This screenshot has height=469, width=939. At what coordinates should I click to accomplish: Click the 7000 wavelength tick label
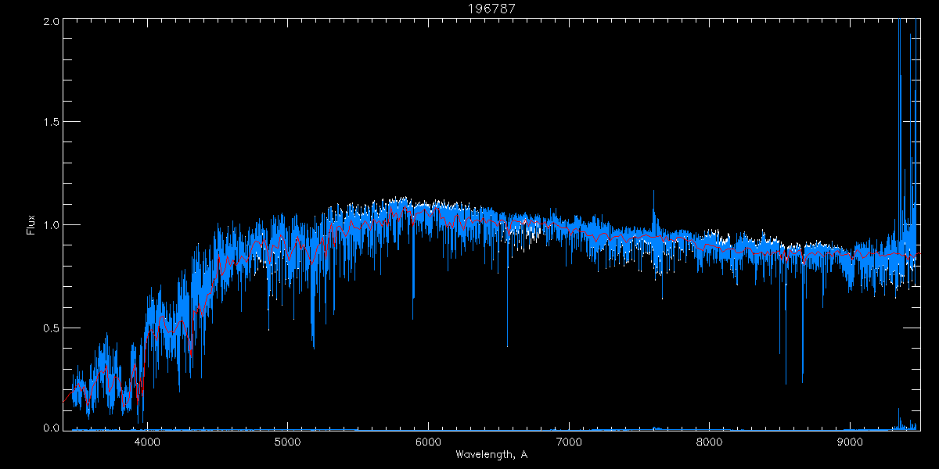569,441
